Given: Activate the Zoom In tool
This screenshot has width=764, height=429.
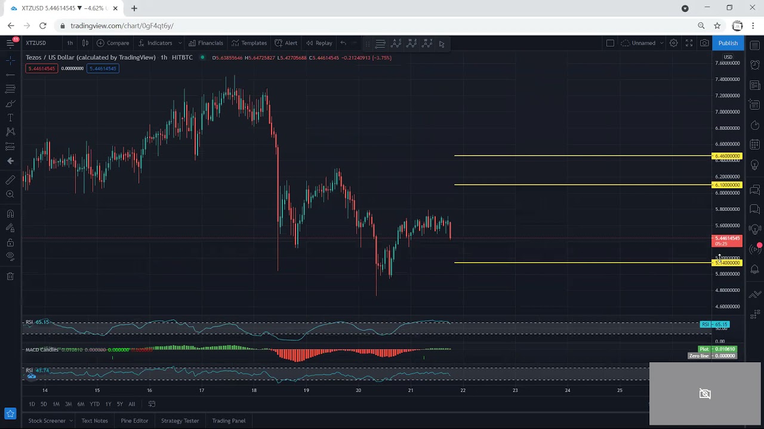Looking at the screenshot, I should point(10,194).
